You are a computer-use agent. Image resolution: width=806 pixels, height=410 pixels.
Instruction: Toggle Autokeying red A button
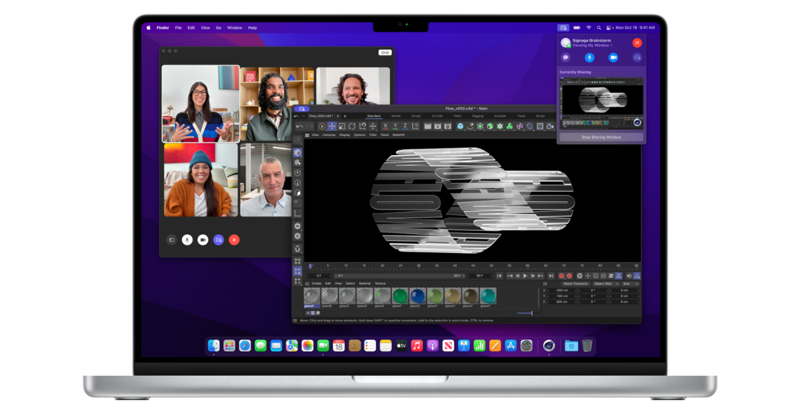pos(569,276)
